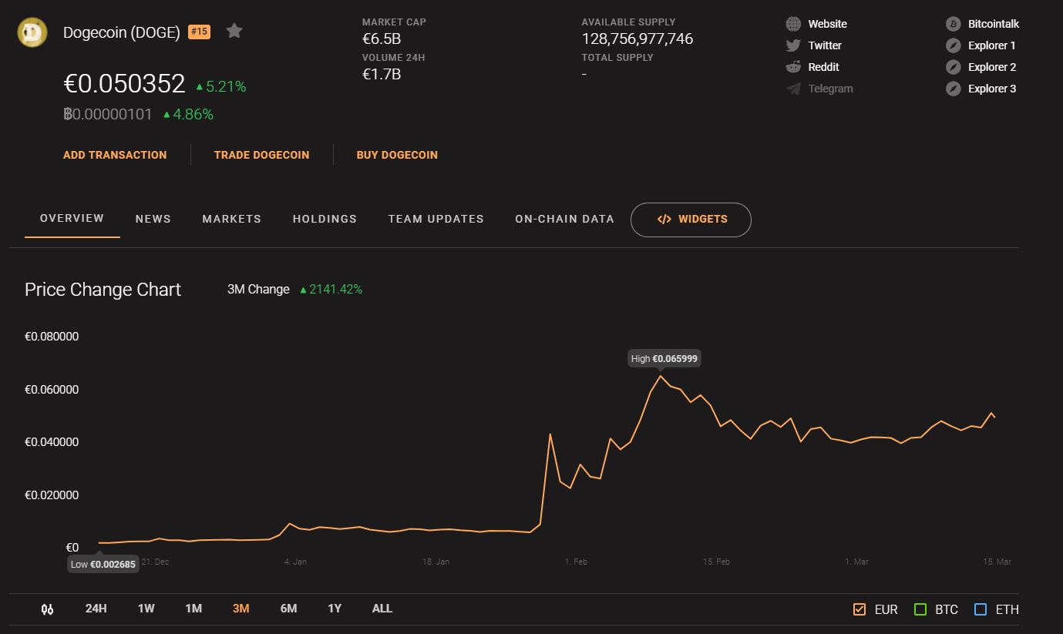Open the Markets tab
Viewport: 1063px width, 634px height.
point(232,220)
